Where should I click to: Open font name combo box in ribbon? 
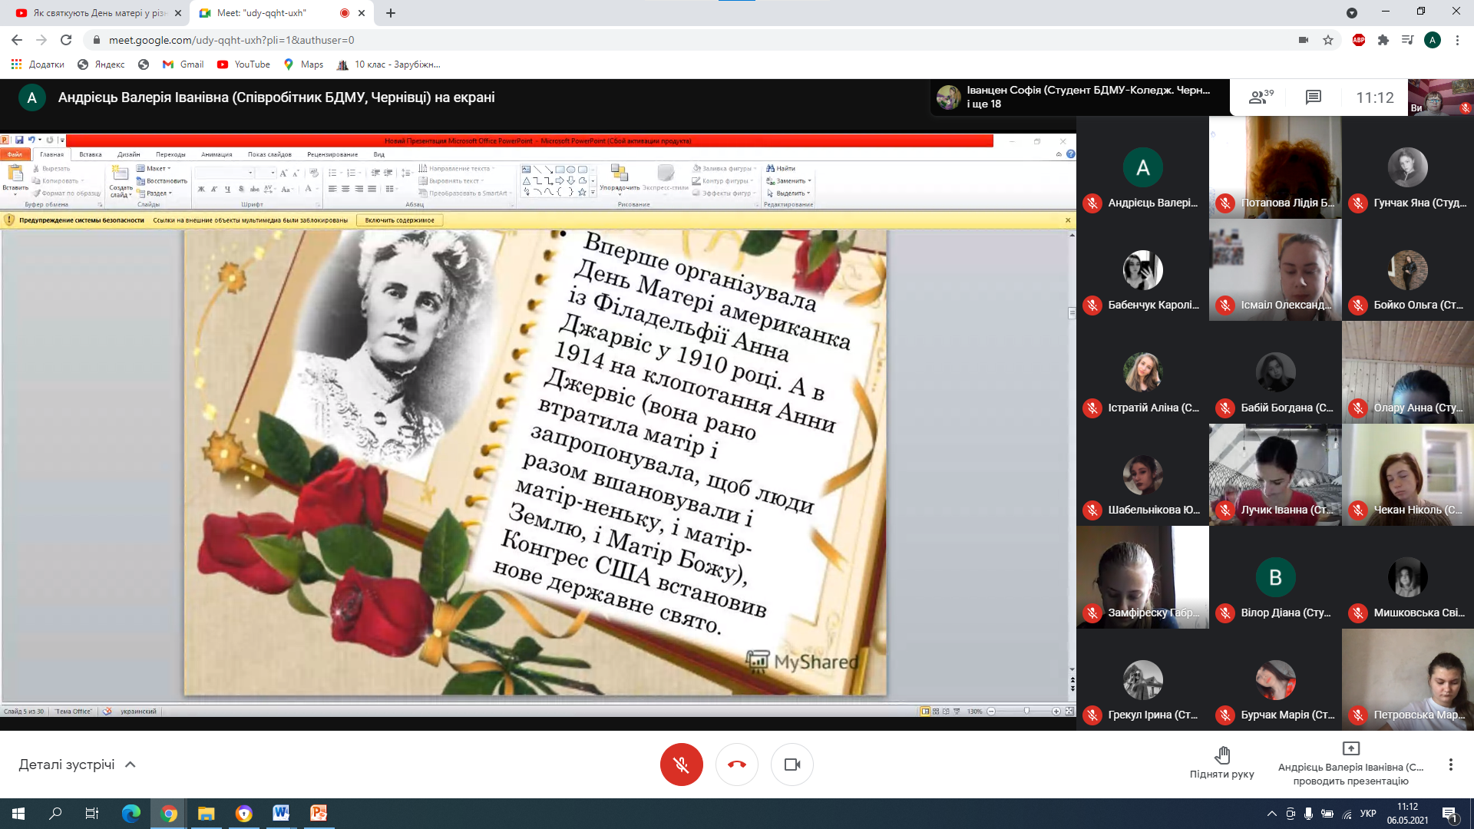(224, 173)
